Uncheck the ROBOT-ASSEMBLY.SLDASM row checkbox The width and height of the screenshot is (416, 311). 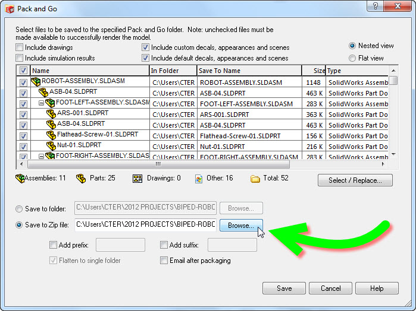pos(23,82)
